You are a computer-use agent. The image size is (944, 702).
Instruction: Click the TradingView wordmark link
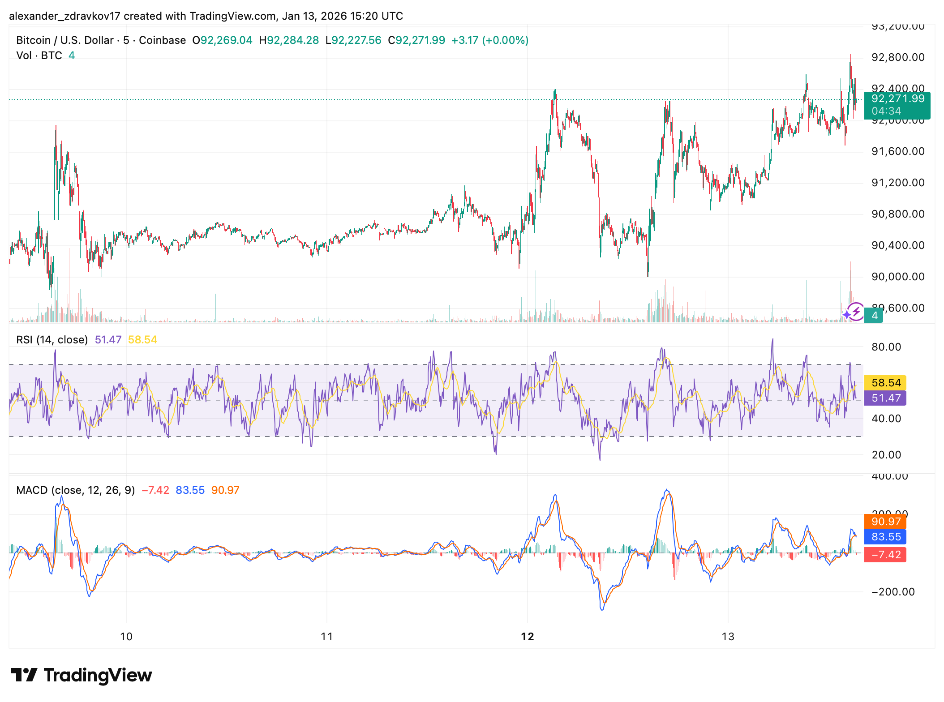tap(98, 675)
